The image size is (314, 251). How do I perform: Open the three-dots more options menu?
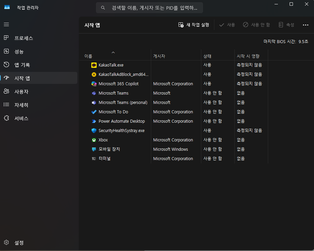[305, 25]
